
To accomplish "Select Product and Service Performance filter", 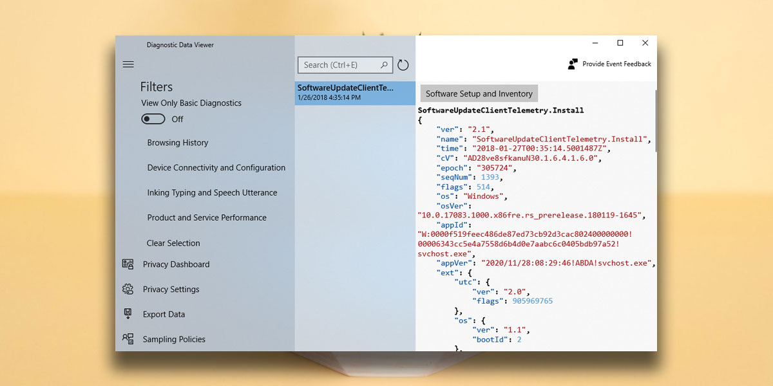I will pos(207,218).
